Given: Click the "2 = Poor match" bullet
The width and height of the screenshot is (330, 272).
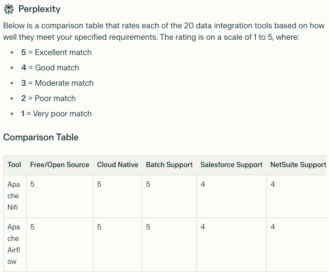Looking at the screenshot, I should point(48,98).
